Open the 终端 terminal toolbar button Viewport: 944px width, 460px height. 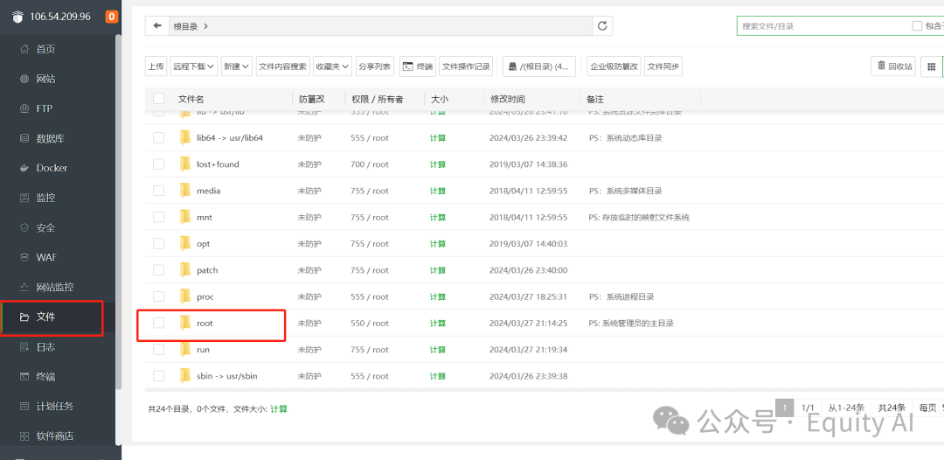coord(417,66)
